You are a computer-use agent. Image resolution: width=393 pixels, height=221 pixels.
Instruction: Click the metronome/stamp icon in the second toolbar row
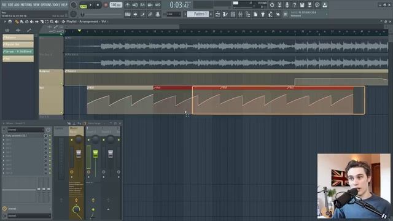pyautogui.click(x=158, y=14)
